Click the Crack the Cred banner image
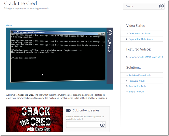This screenshot has width=169, height=136. (34, 119)
